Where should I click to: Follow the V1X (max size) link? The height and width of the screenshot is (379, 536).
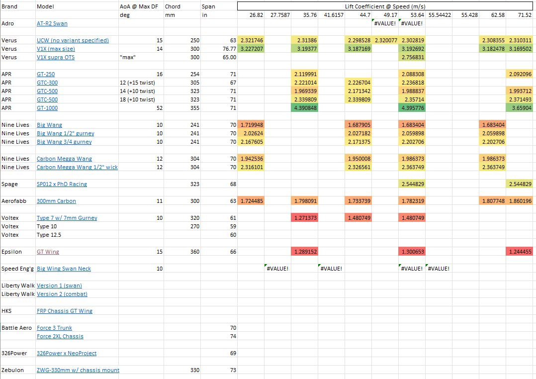tap(56, 49)
